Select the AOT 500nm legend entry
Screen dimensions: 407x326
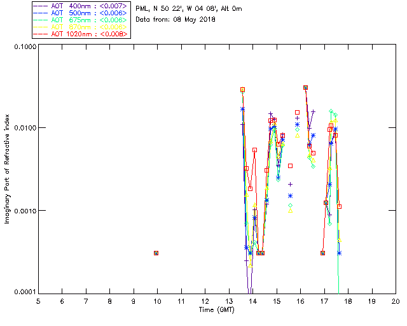(x=80, y=12)
